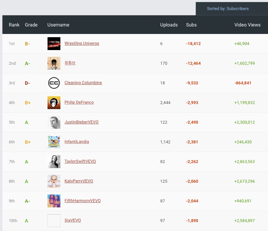268x231 pixels.
Task: Click the +46,904 video views value
Action: pos(242,44)
